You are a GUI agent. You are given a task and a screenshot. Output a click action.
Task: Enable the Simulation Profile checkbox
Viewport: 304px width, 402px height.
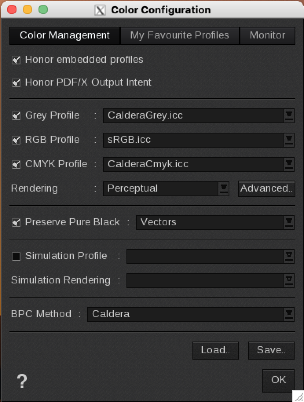(x=16, y=256)
